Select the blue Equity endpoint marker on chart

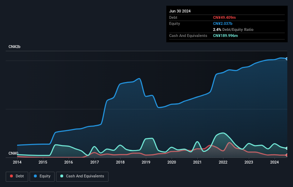coord(287,59)
